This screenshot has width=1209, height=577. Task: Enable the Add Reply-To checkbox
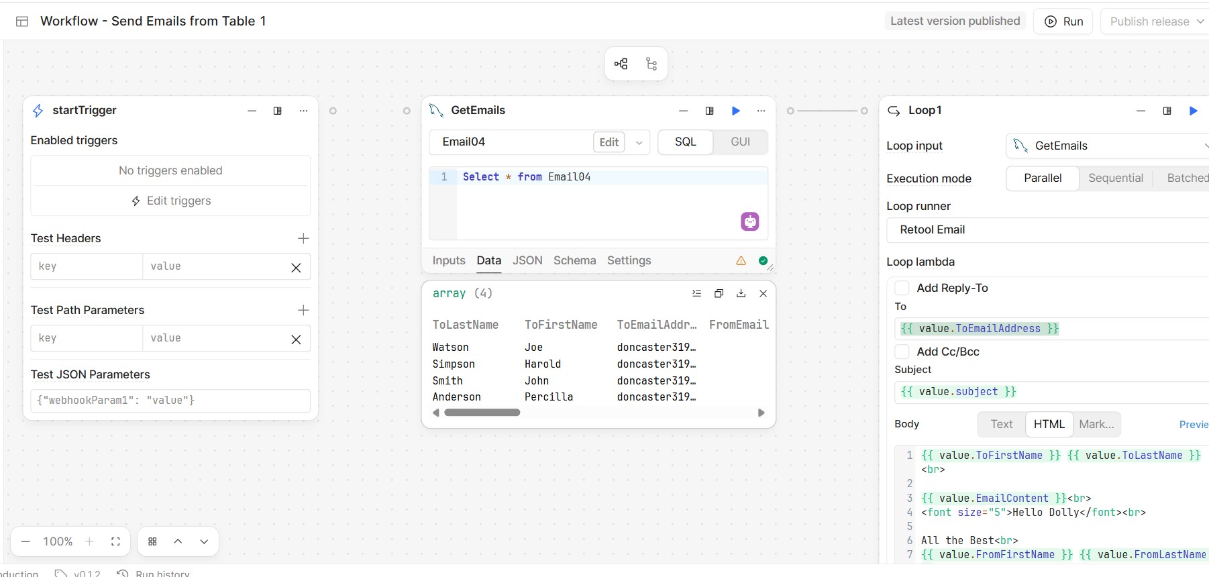click(x=902, y=288)
